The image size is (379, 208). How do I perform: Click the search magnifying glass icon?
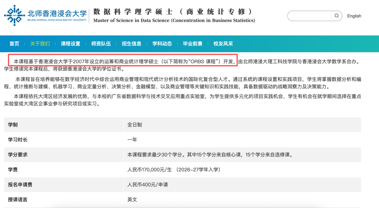(337, 16)
